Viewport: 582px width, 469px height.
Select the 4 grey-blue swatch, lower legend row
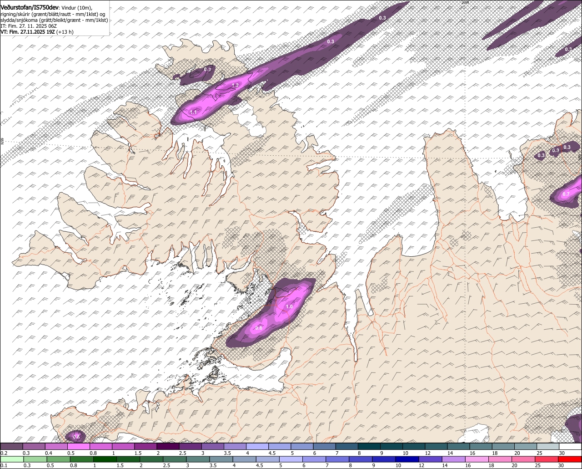[x=244, y=459]
